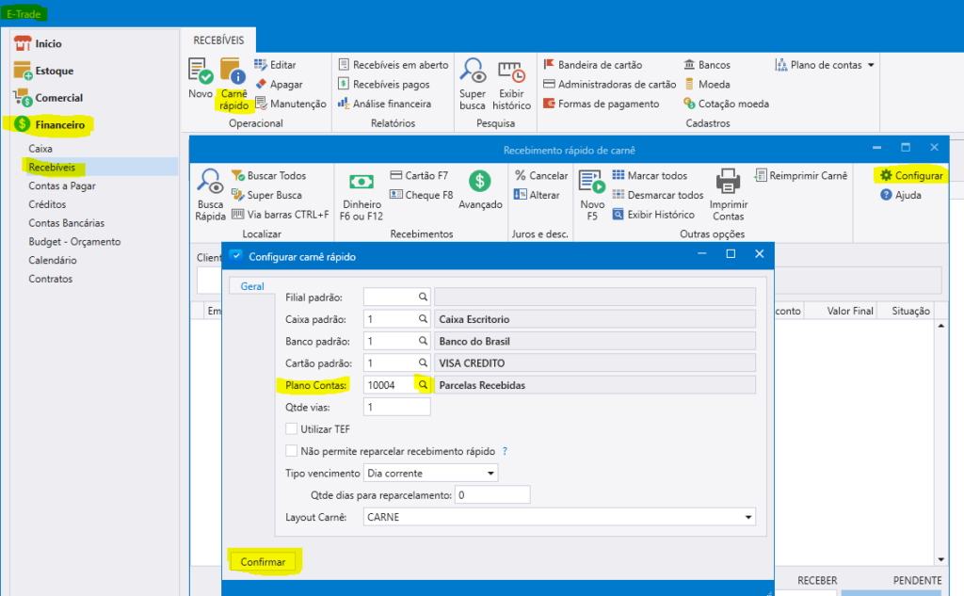Image resolution: width=964 pixels, height=596 pixels.
Task: Expand the Plano de contas dropdown
Action: [871, 65]
